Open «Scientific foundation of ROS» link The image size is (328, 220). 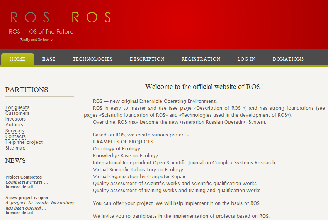(134, 115)
